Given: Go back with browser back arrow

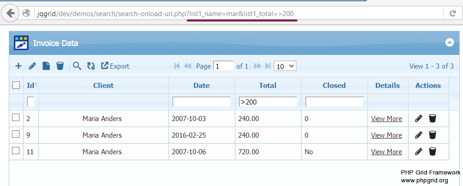Looking at the screenshot, I should point(11,13).
